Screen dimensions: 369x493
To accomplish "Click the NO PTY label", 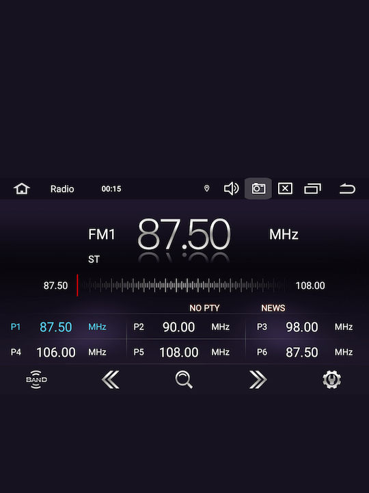I will (204, 308).
